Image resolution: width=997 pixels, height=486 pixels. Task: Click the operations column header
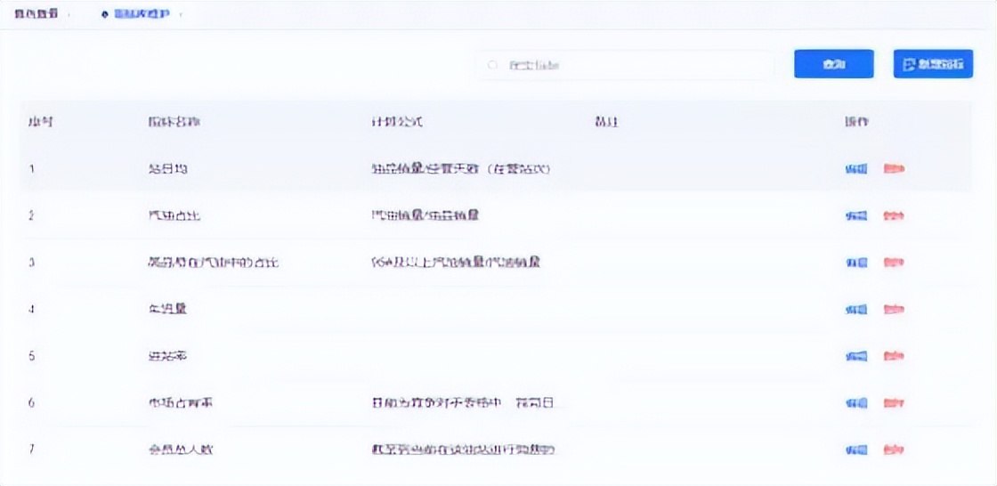click(x=855, y=122)
